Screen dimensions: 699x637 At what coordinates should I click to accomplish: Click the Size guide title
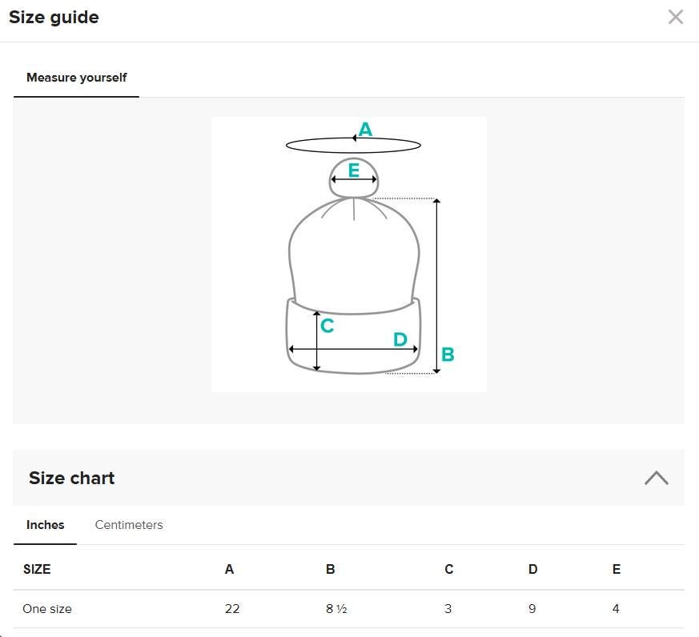(x=54, y=17)
